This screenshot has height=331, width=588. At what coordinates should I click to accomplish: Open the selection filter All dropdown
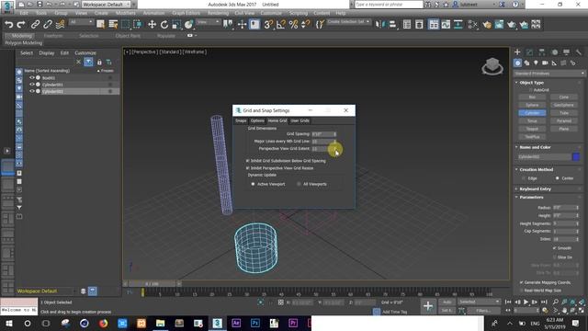81,22
